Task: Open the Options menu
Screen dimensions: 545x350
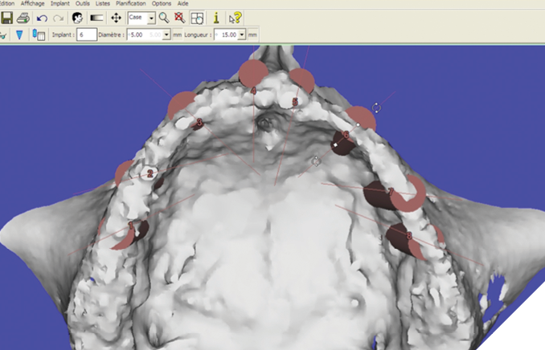Action: 162,3
